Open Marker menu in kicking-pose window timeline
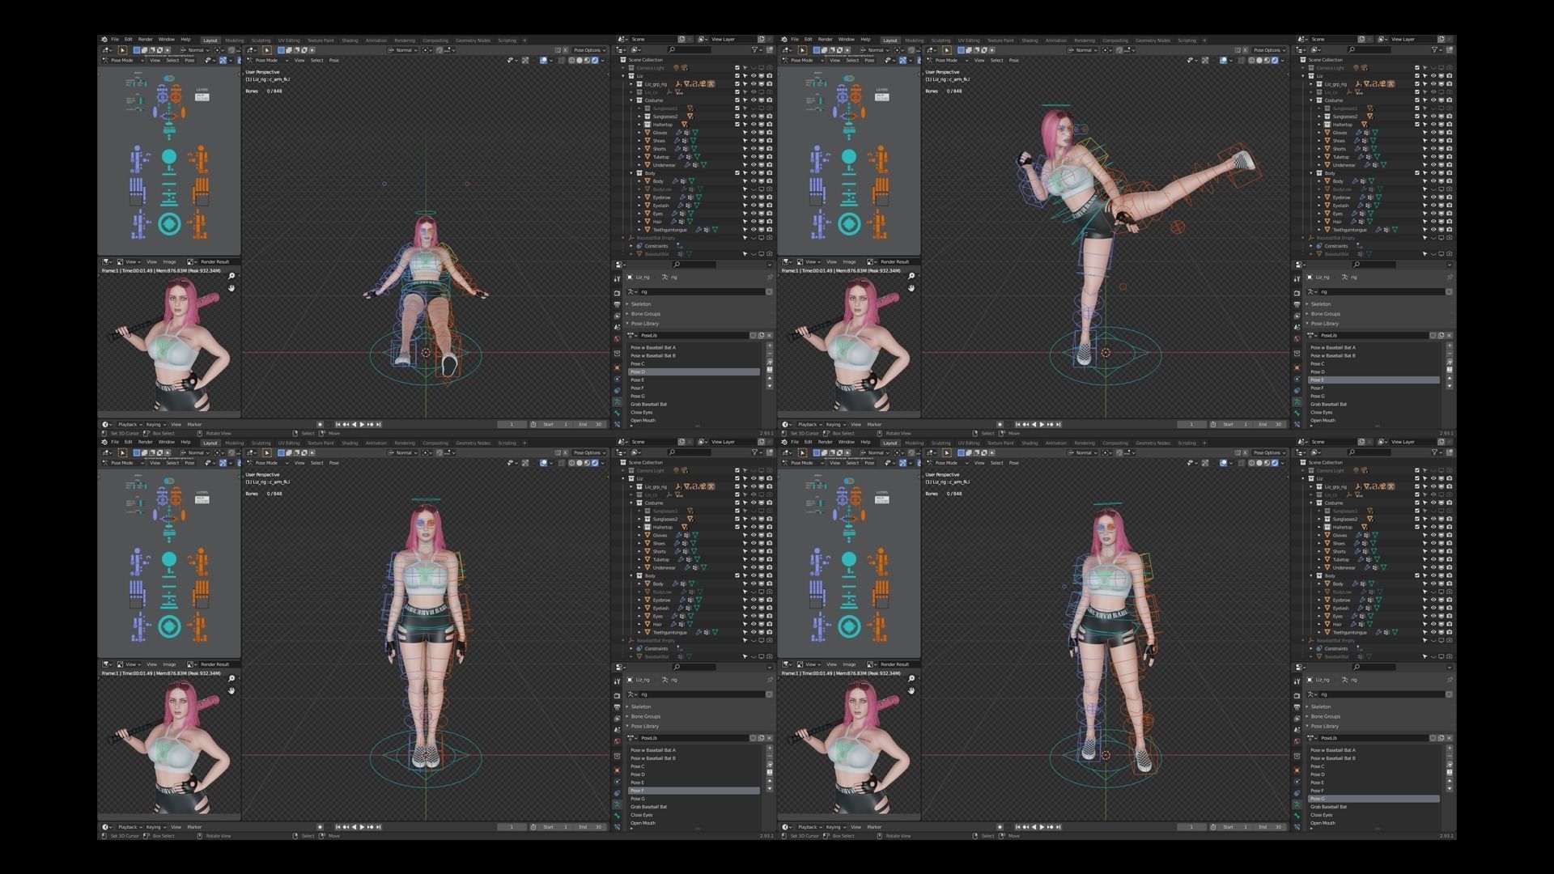This screenshot has width=1554, height=874. (874, 424)
